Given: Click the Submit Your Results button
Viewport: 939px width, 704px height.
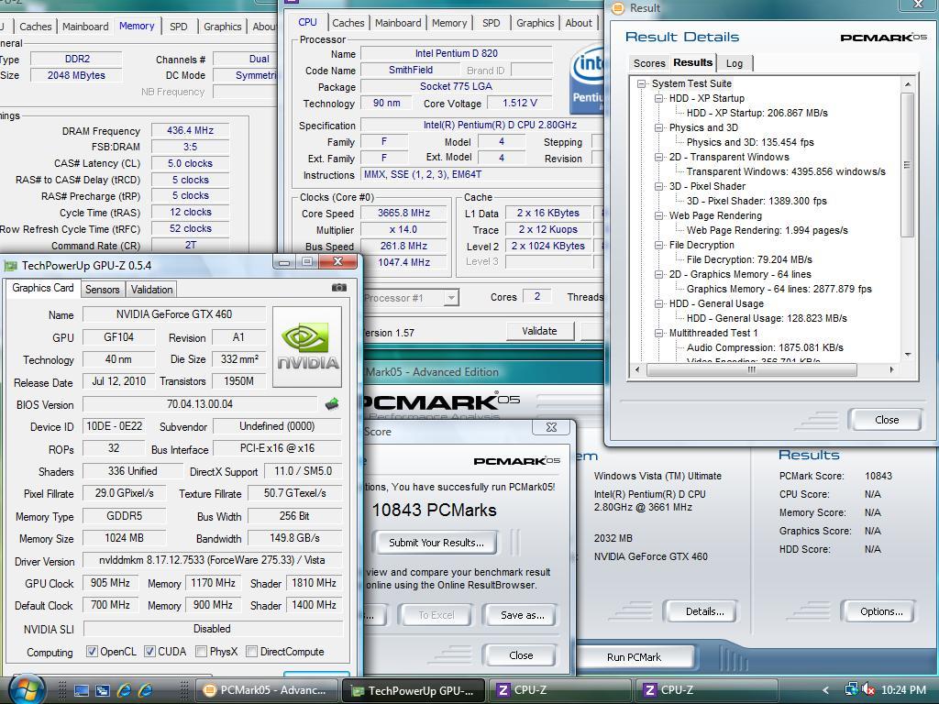Looking at the screenshot, I should 436,543.
